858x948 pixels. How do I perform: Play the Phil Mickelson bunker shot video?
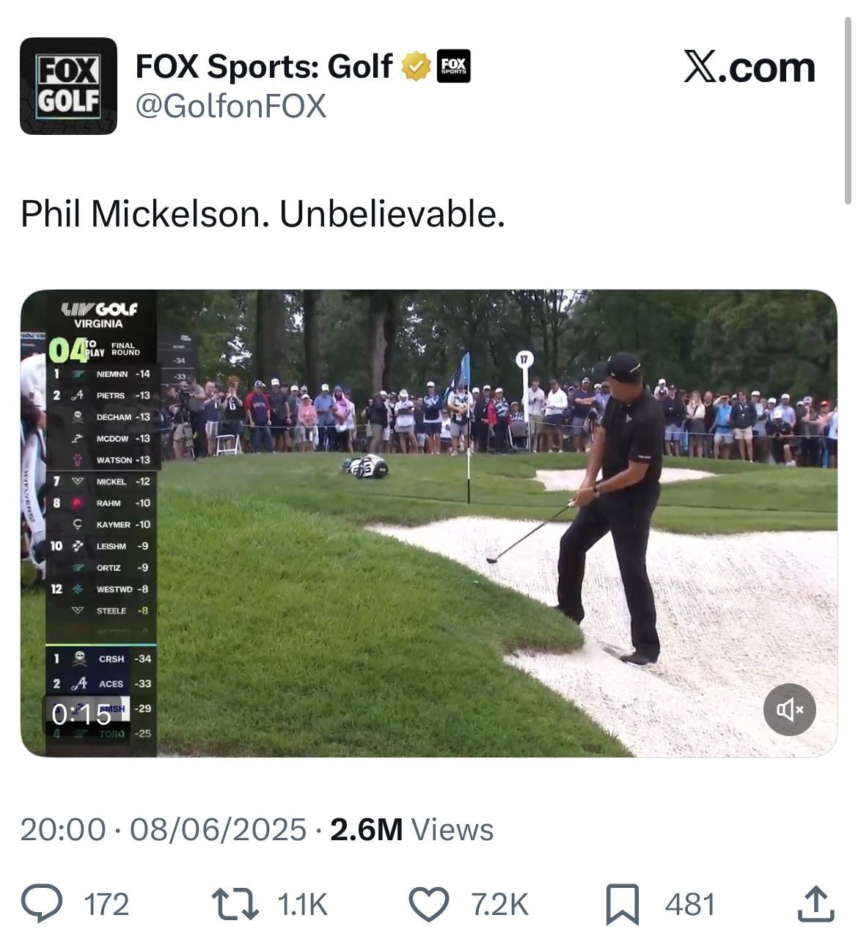tap(428, 523)
